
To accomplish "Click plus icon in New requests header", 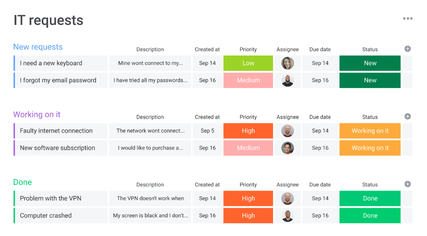I will pos(408,49).
